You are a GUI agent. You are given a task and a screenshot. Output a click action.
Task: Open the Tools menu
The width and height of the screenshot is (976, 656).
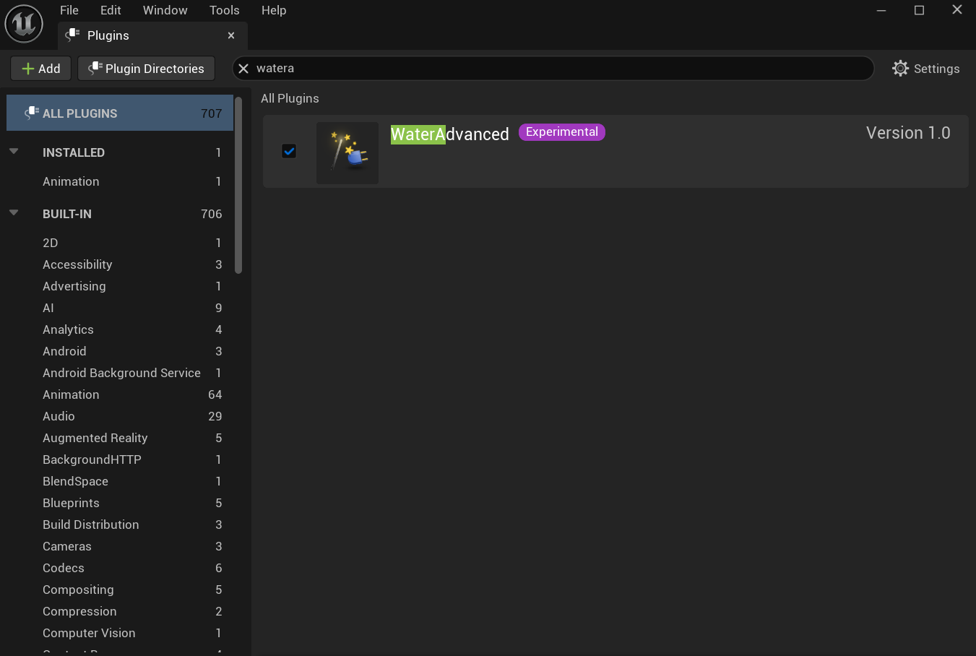coord(224,10)
